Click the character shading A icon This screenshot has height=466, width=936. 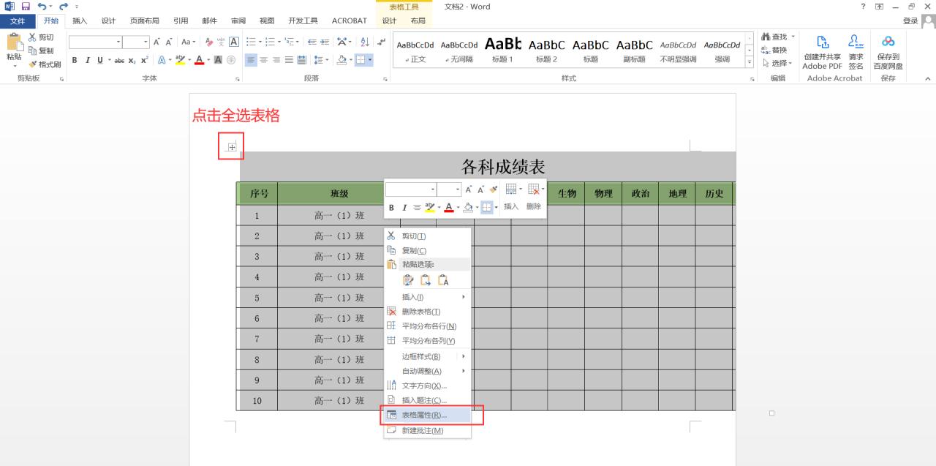coord(218,60)
